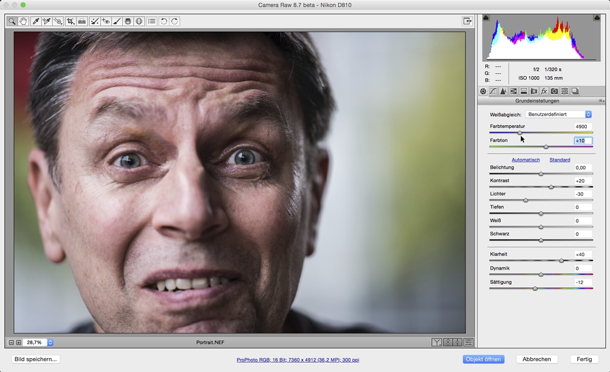Open the fx Effects panel tab
Screen dimensions: 610x372
(x=544, y=91)
